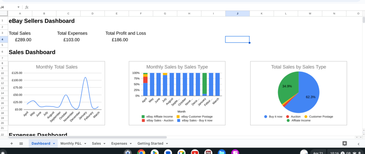Viewport: 365px width, 154px height.
Task: Select row 1 header
Action: [2, 21]
